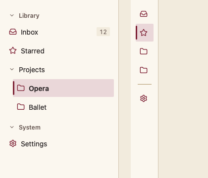Collapse the Projects group chevron
The image size is (208, 178).
12,69
